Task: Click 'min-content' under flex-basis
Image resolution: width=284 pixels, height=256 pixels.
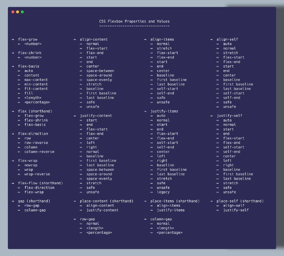Action: [36, 84]
